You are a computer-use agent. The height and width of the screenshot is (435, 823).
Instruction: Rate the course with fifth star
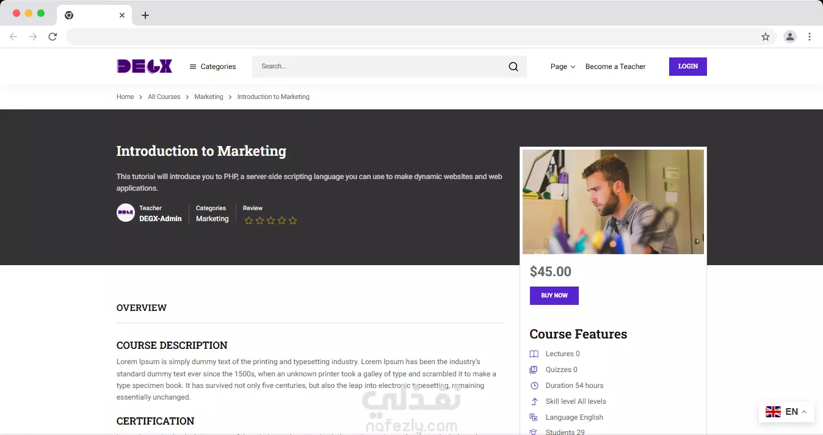[x=292, y=221]
